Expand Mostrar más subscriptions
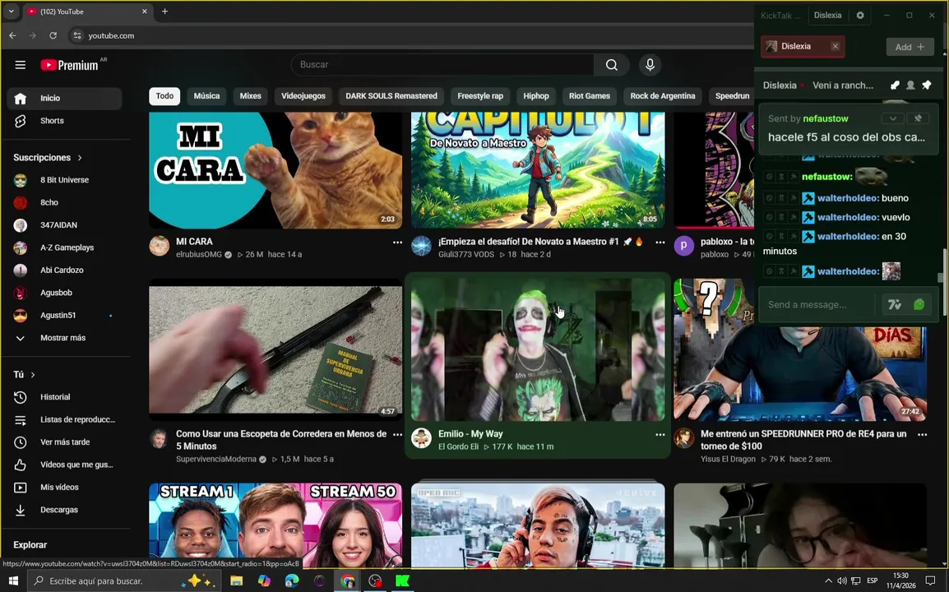949x592 pixels. [x=64, y=338]
